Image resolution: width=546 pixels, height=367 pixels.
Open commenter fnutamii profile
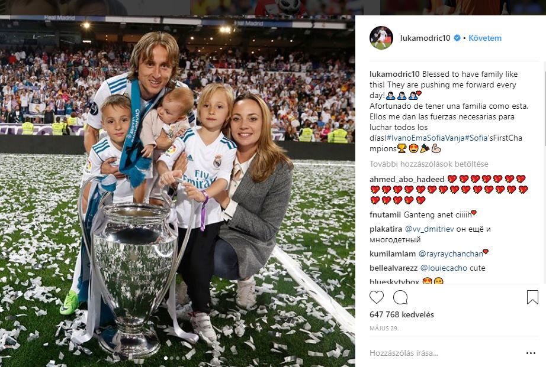(385, 215)
